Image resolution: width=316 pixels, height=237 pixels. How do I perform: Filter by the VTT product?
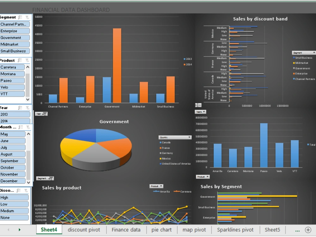[12, 94]
